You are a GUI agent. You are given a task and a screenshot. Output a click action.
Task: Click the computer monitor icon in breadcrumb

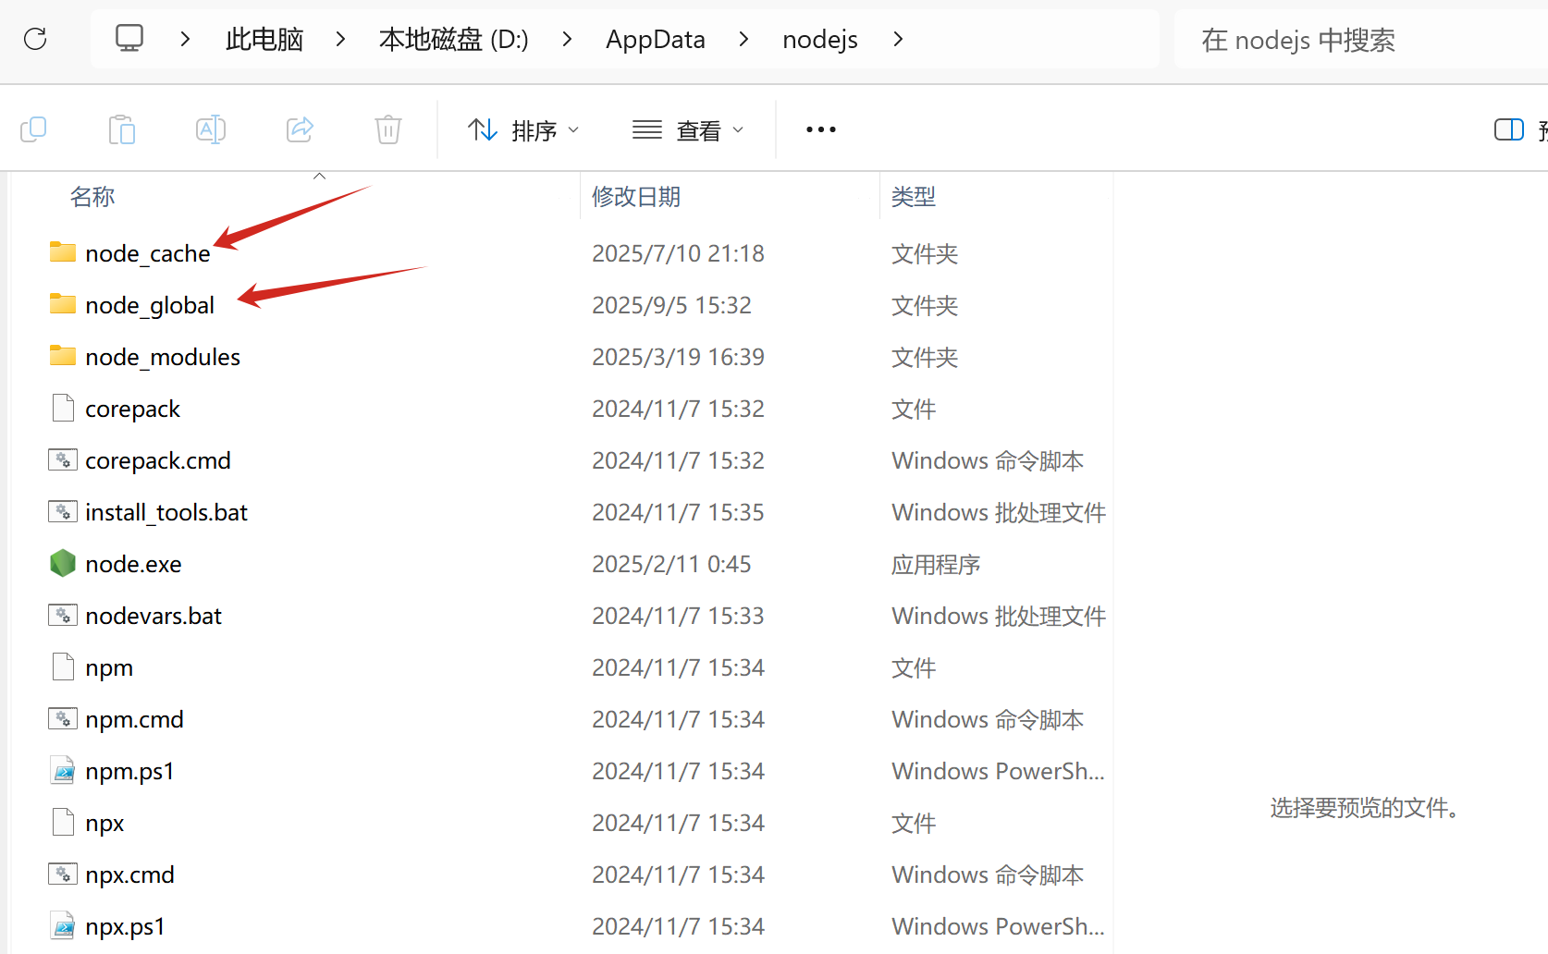129,39
